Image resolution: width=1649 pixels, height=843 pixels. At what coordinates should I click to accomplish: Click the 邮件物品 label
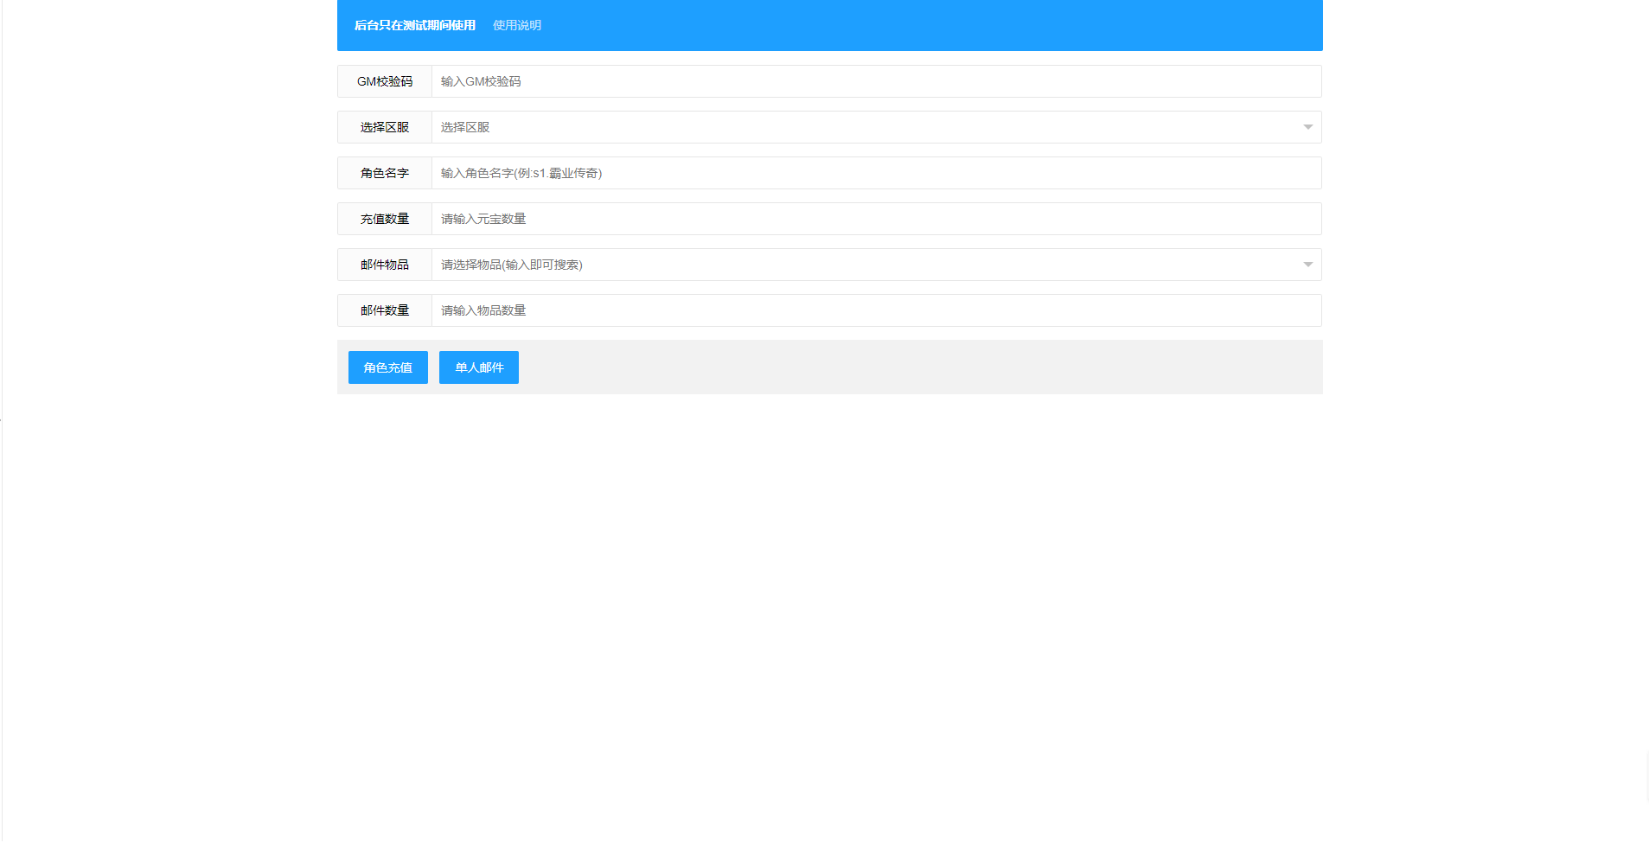(x=385, y=265)
